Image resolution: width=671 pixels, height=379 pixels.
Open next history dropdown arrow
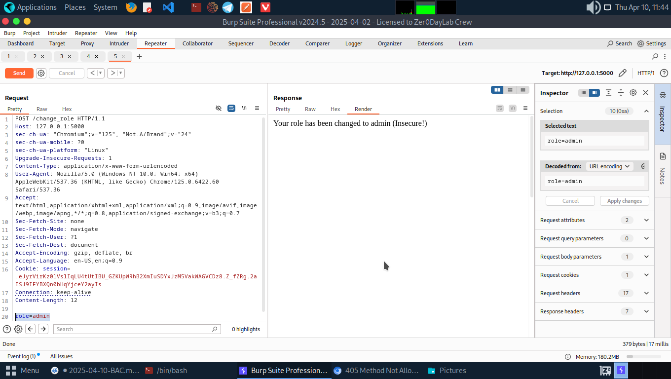tap(121, 73)
